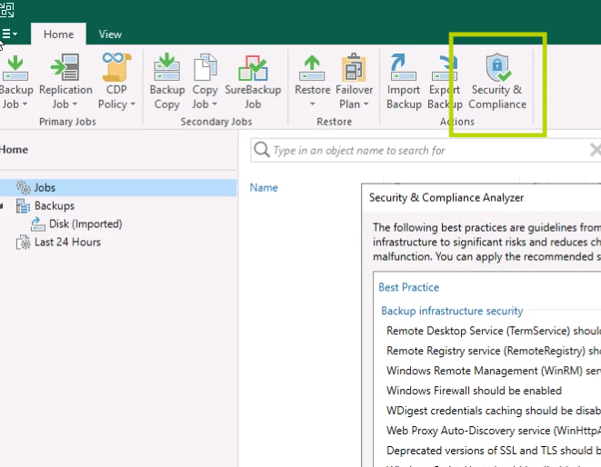Click the Backups icon in tree
The image size is (601, 467).
(23, 205)
